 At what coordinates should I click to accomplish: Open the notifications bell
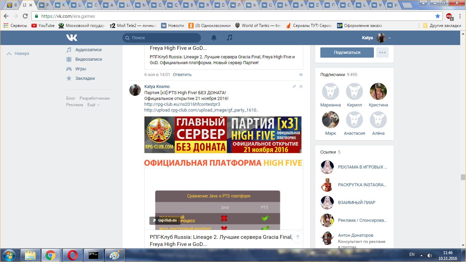pos(214,38)
